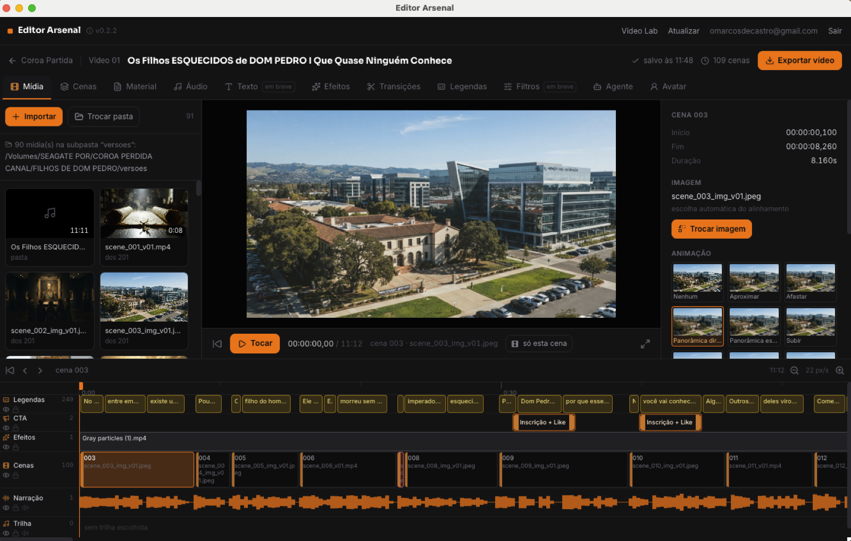851x541 pixels.
Task: Toggle 'só esta cena' playback mode
Action: (x=539, y=344)
